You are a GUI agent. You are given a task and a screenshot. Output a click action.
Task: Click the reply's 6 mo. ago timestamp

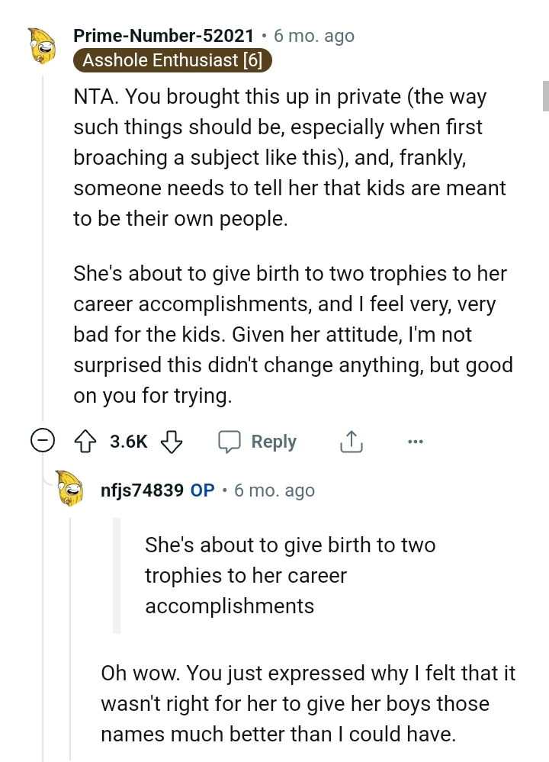[x=274, y=490]
